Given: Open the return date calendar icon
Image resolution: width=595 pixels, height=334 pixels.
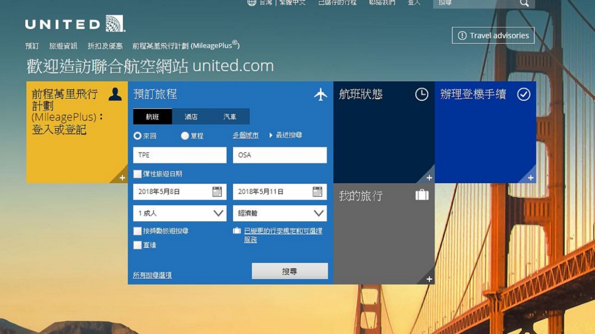Looking at the screenshot, I should click(317, 192).
